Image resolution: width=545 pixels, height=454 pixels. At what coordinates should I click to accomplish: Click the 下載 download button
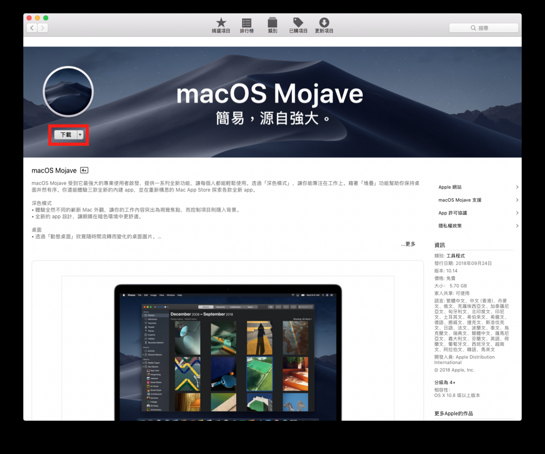(66, 135)
